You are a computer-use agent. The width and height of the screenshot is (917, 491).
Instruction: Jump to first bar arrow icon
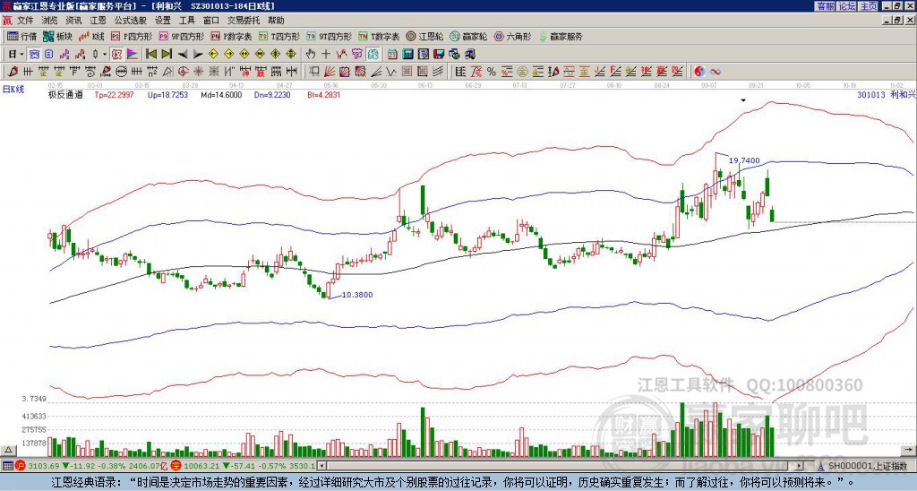pos(150,55)
